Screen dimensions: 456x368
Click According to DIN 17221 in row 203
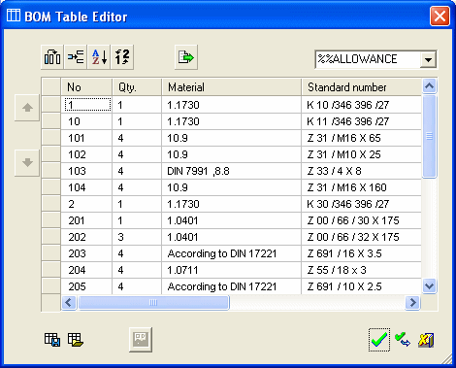(x=231, y=253)
